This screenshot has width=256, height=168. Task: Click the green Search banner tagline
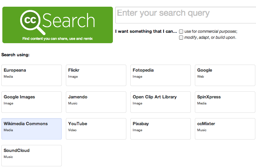point(57,39)
